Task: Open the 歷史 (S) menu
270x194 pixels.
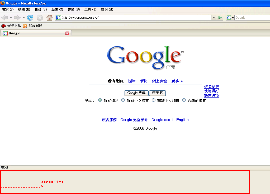Action: click(57, 9)
